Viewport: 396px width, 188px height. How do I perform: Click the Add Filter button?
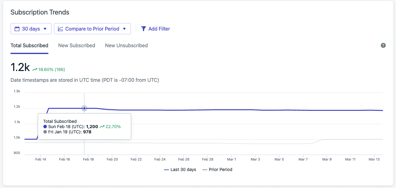[155, 28]
